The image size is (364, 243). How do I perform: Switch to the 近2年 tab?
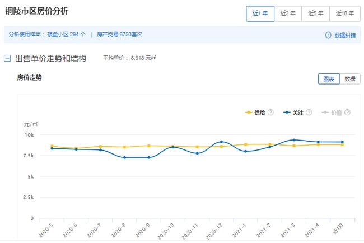288,13
